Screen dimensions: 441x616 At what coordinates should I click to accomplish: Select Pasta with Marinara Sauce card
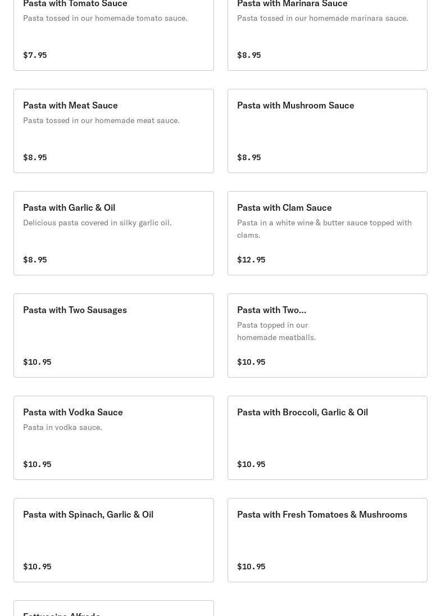click(327, 34)
